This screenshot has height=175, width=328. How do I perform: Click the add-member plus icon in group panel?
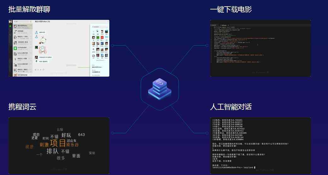click(94, 32)
